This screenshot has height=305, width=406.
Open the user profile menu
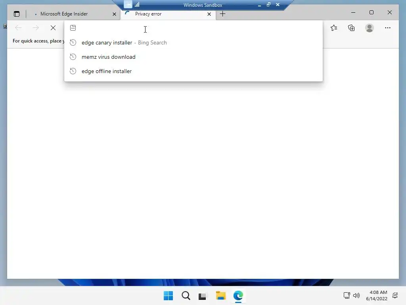pos(370,28)
